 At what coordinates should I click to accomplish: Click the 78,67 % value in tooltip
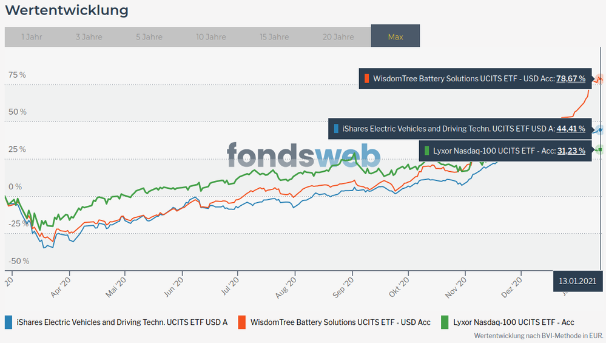[x=571, y=78]
